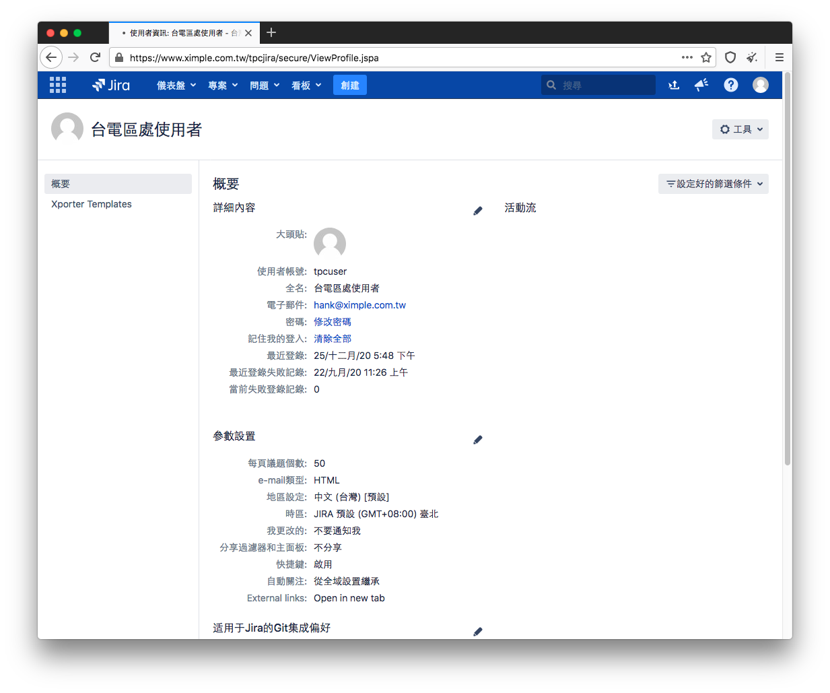This screenshot has width=830, height=693.
Task: Click the 25/十二月/20 5:48 下午 login time
Action: click(x=364, y=356)
